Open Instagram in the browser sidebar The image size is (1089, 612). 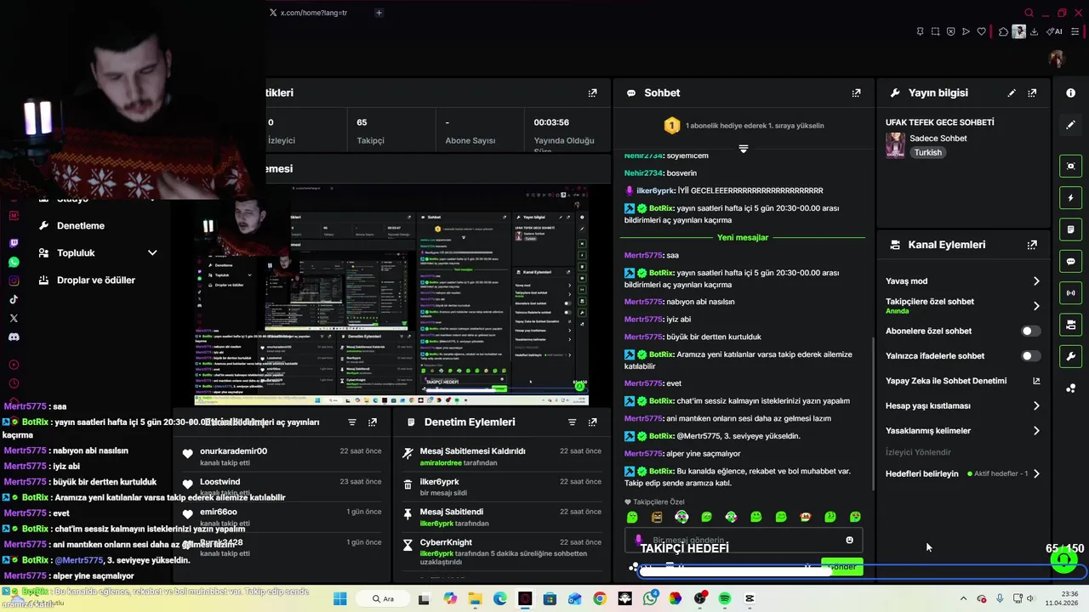14,280
